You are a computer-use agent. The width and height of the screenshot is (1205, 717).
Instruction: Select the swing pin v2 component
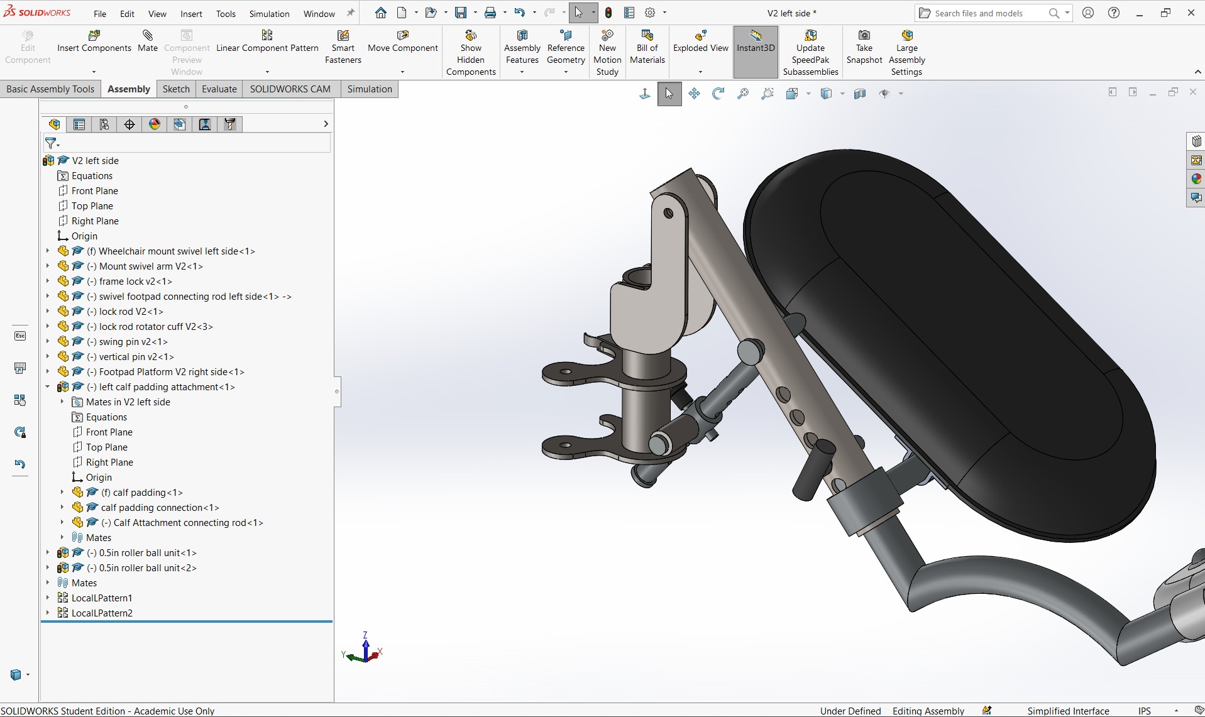(x=127, y=341)
